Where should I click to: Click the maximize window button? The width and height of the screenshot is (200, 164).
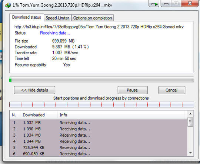(x=176, y=4)
